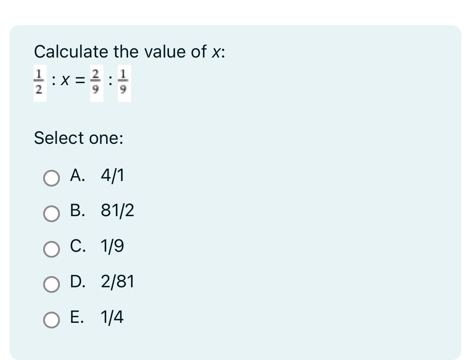Viewport: 471px width, 360px height.
Task: Click the Select one heading
Action: 78,138
